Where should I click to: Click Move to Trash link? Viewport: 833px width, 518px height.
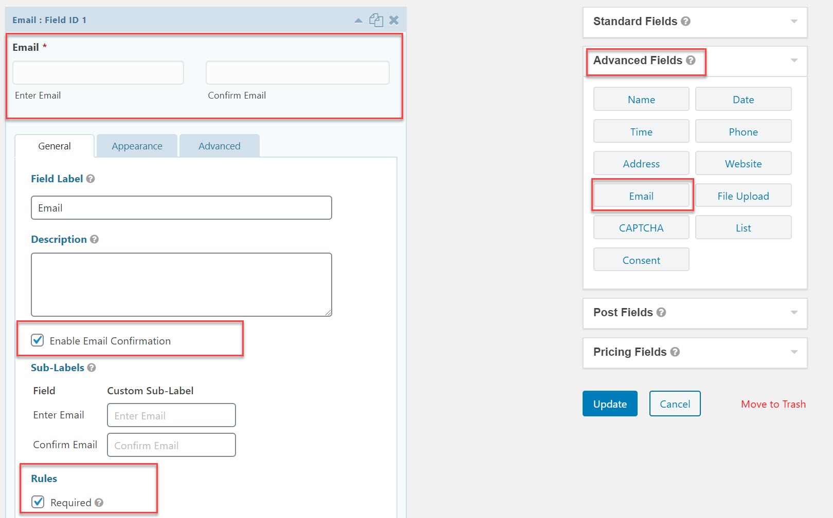(x=773, y=404)
